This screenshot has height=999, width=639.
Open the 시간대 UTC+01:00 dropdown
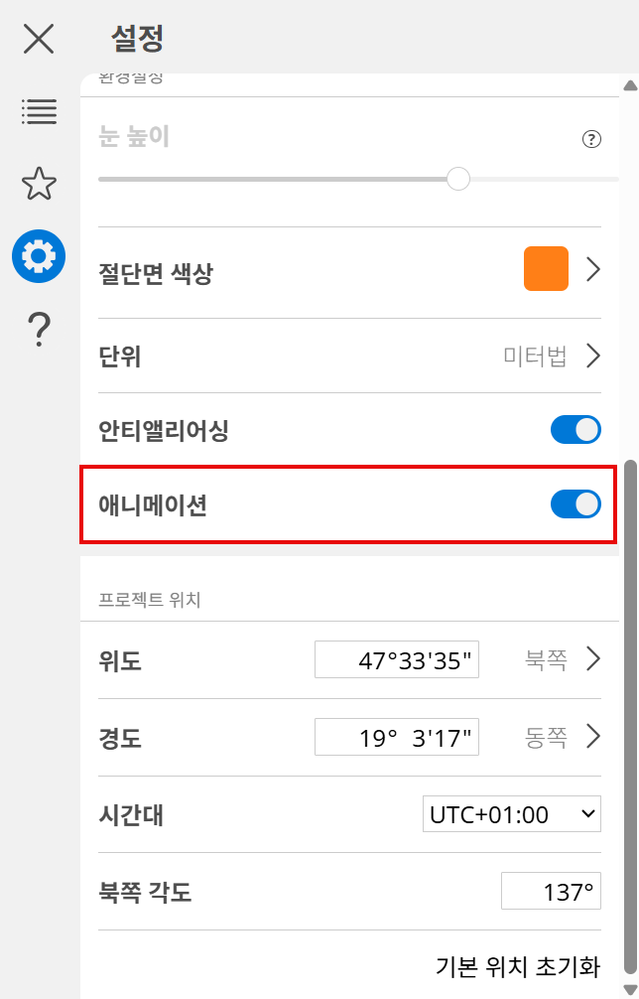click(x=512, y=815)
